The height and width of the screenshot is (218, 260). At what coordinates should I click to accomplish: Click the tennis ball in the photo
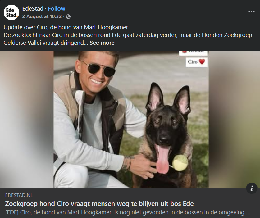(180, 163)
